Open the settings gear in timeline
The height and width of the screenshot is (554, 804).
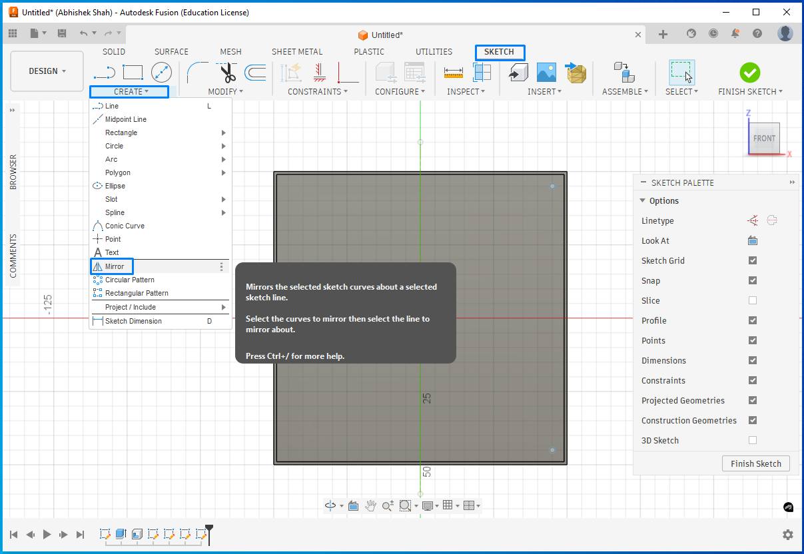(x=788, y=535)
